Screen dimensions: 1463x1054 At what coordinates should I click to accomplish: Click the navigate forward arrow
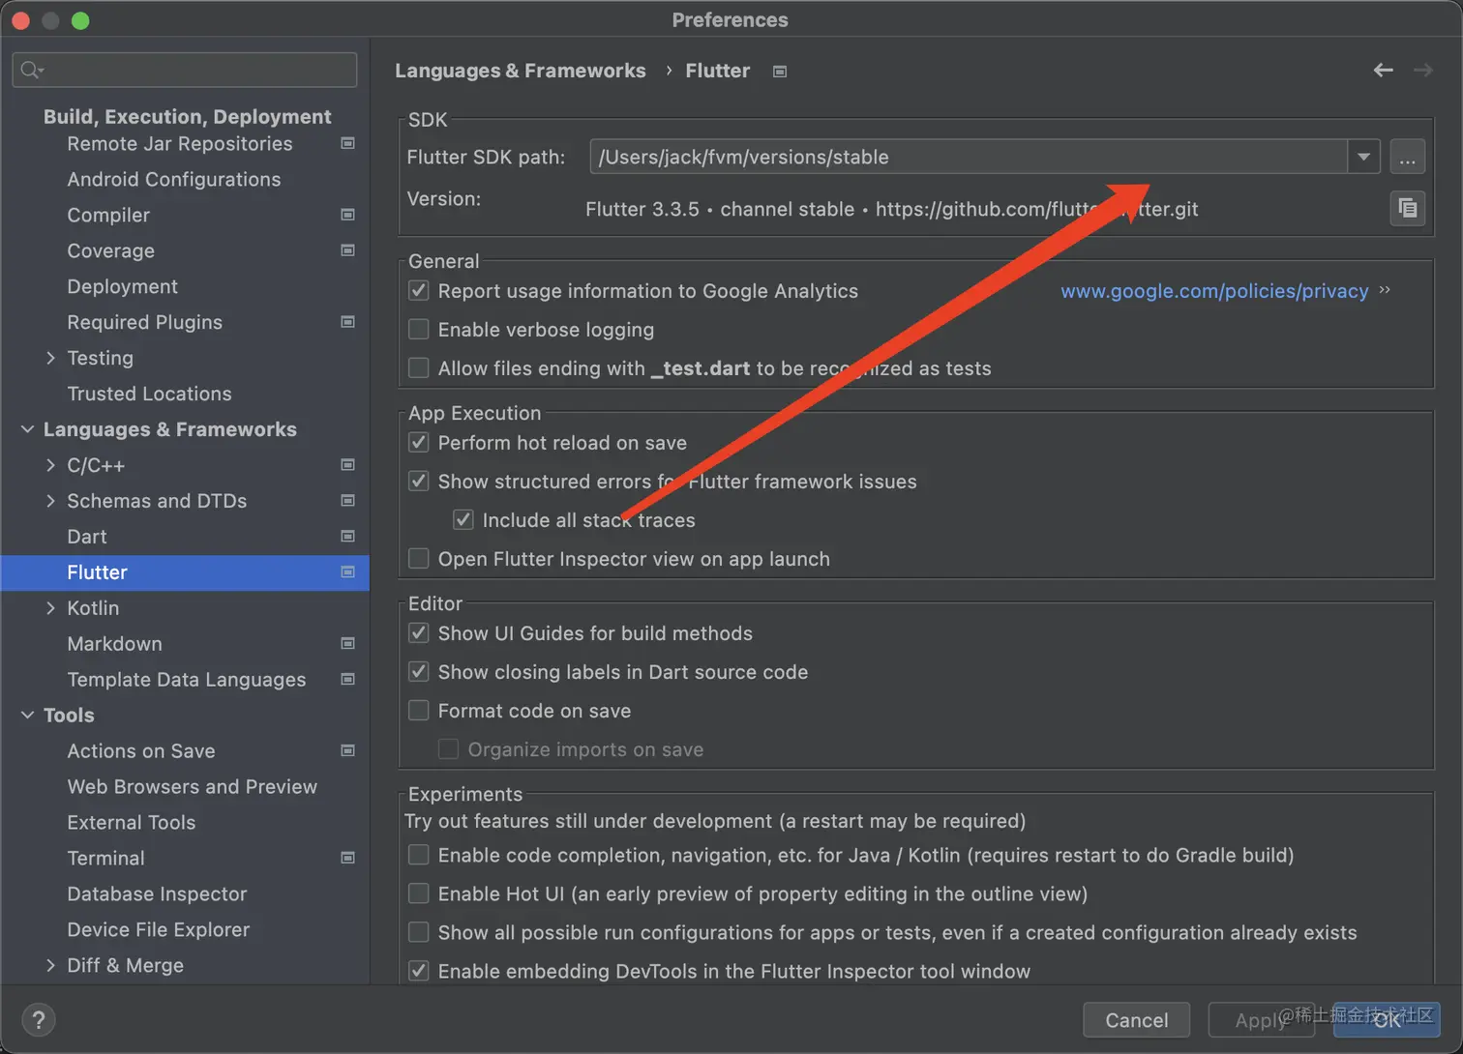click(x=1422, y=70)
